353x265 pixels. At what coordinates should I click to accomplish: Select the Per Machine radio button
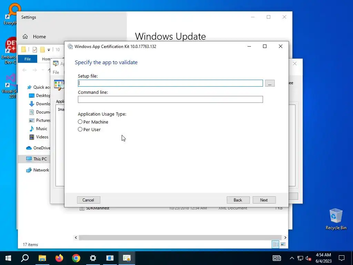click(x=80, y=122)
